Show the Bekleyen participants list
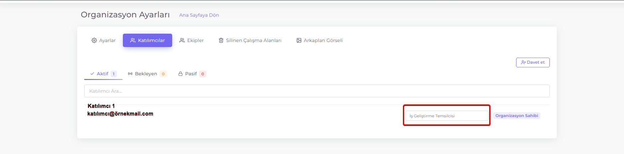624x154 pixels. click(x=147, y=74)
